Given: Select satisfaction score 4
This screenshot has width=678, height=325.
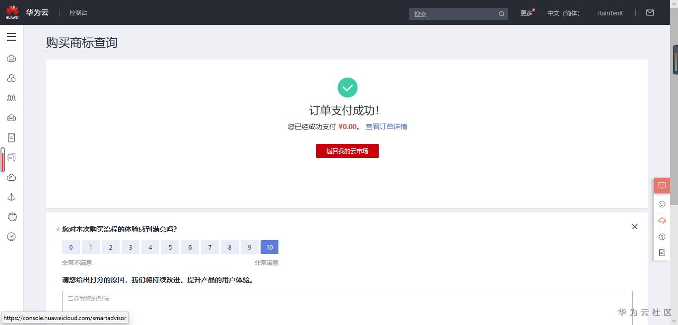Looking at the screenshot, I should click(x=150, y=247).
